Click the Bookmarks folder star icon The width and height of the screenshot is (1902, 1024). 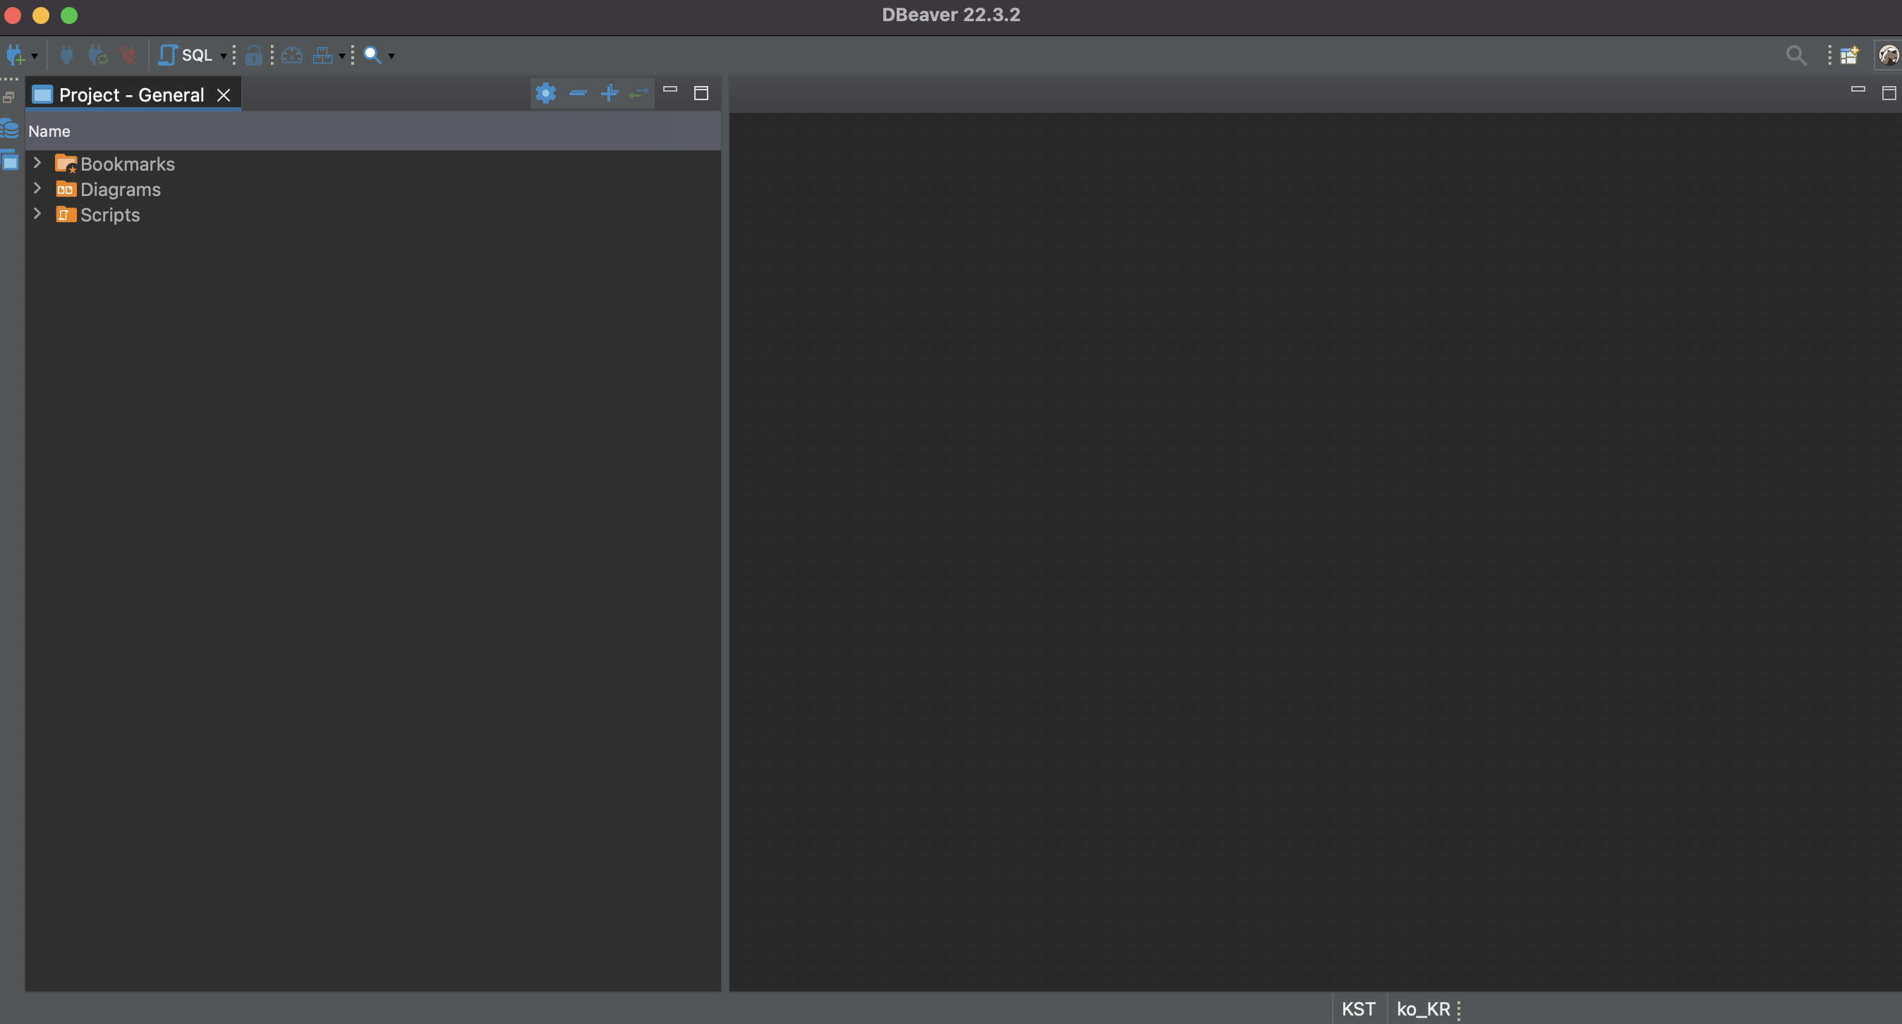click(x=66, y=164)
